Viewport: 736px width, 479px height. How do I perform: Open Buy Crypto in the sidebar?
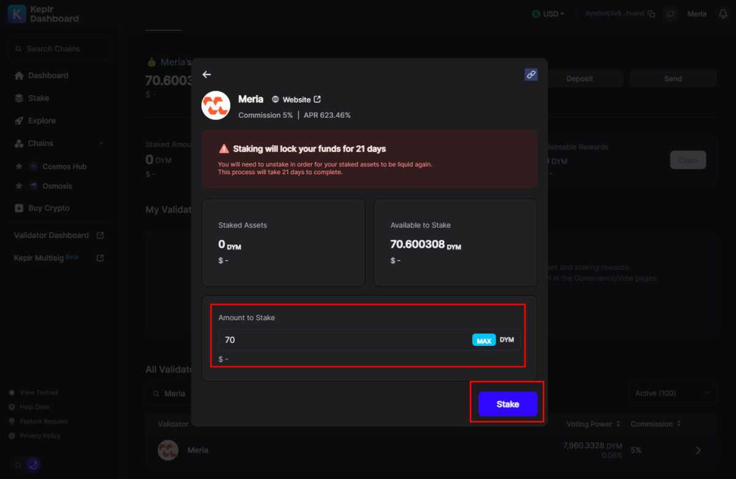[x=49, y=208]
